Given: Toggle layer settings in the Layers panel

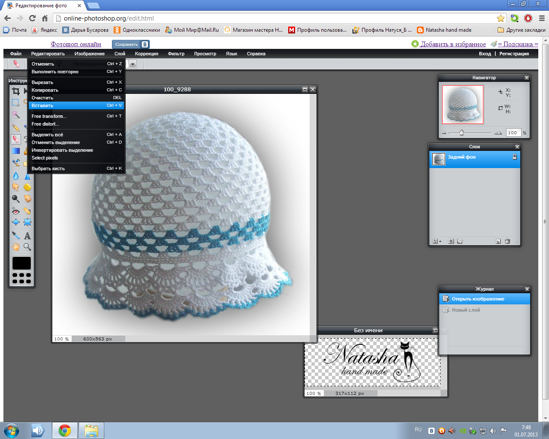Looking at the screenshot, I should (x=435, y=241).
